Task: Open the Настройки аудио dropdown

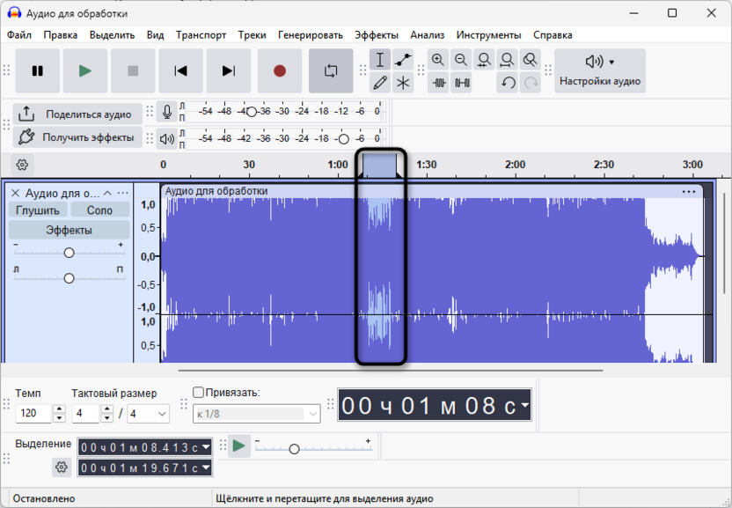Action: click(x=597, y=70)
